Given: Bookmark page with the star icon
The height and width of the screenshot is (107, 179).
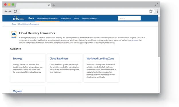Looking at the screenshot, I should point(151,11).
